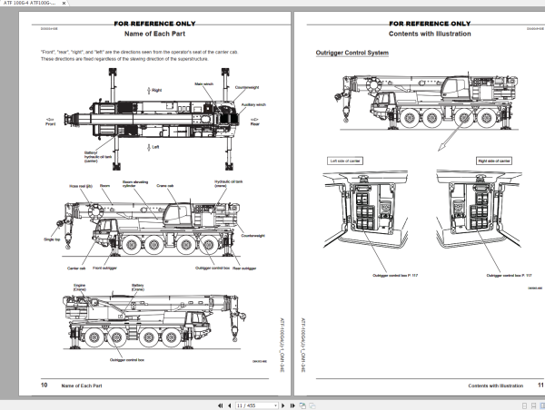This screenshot has height=410, width=545.
Task: Click the 'Crane cab' label
Action: click(x=165, y=186)
